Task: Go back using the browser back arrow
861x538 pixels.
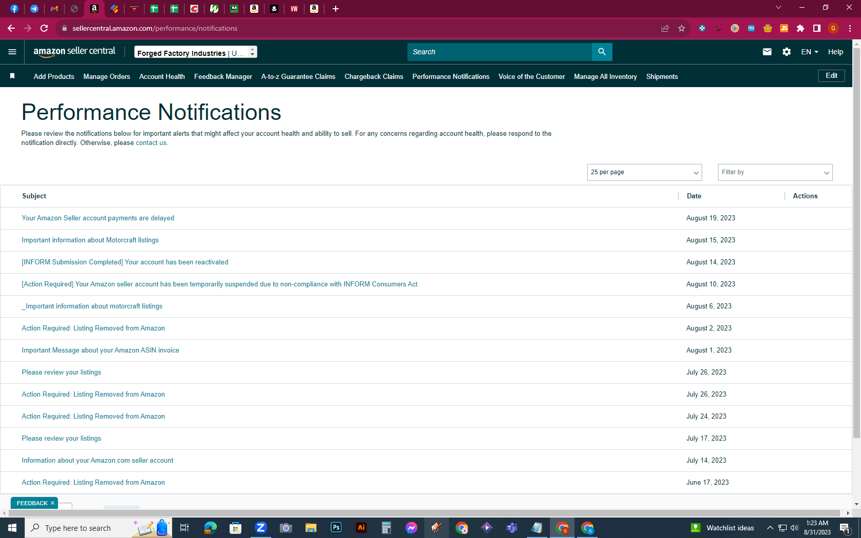Action: click(x=11, y=28)
